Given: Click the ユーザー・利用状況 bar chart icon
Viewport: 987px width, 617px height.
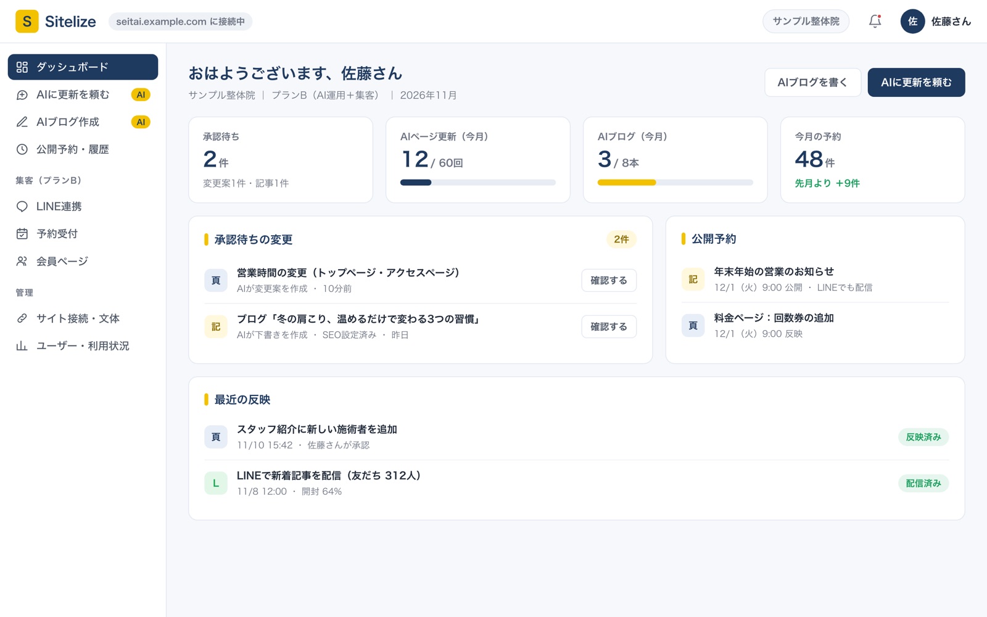Looking at the screenshot, I should (x=22, y=346).
